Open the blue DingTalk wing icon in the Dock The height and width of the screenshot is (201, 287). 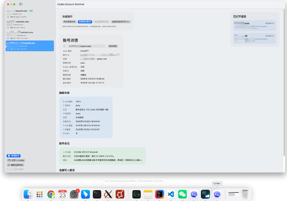(85, 194)
